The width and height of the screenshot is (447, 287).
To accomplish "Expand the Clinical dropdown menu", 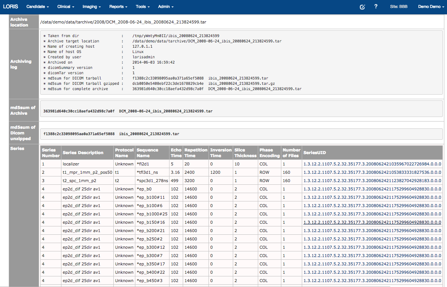I will [x=66, y=7].
